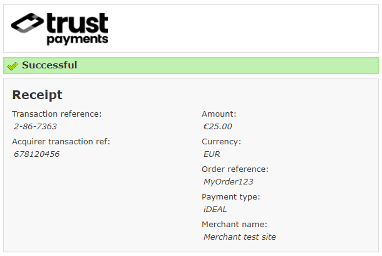Screen dimensions: 382x256
Task: Click the EUR currency value
Action: click(x=212, y=154)
